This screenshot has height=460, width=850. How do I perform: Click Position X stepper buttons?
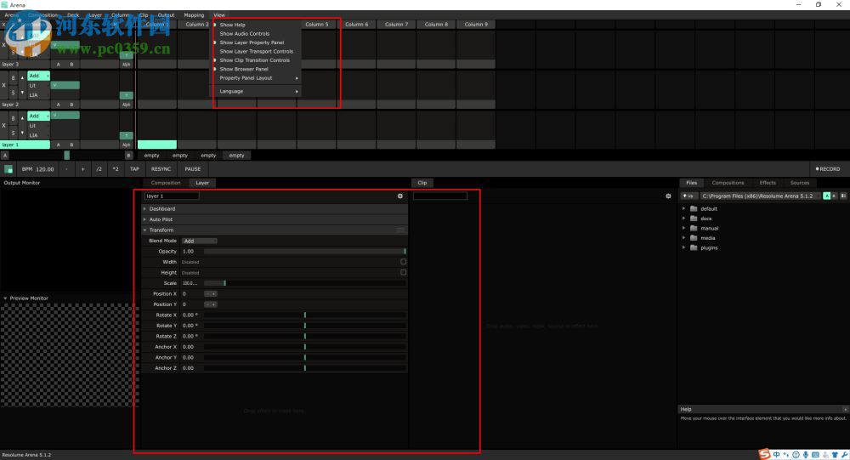click(210, 293)
